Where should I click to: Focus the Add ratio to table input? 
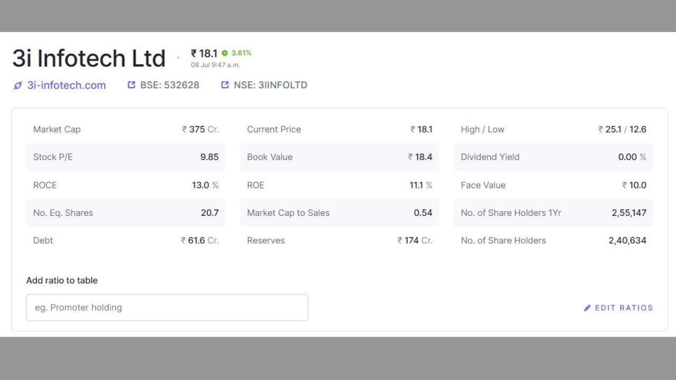coord(167,308)
